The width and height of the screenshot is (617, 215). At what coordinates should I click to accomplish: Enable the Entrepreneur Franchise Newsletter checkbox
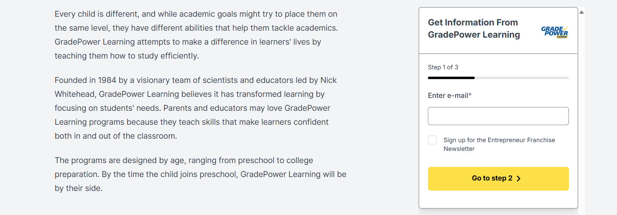click(432, 140)
